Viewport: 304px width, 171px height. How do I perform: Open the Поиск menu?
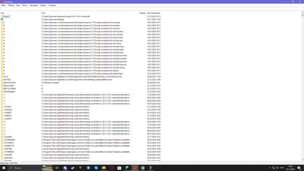click(x=25, y=5)
